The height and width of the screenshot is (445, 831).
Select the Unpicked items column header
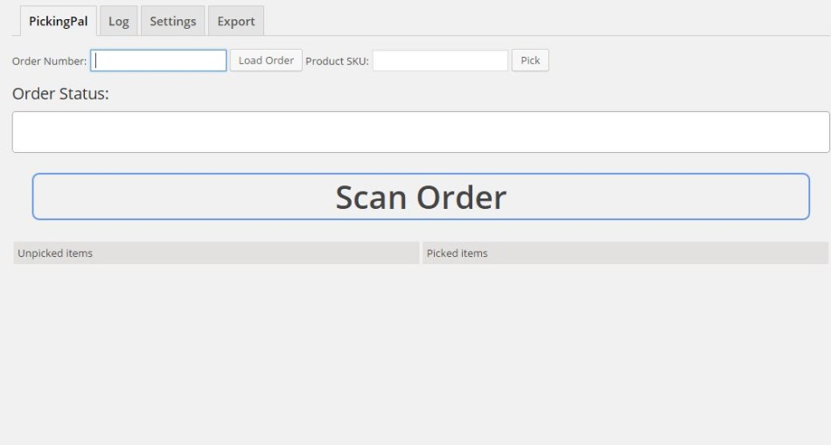tap(216, 254)
